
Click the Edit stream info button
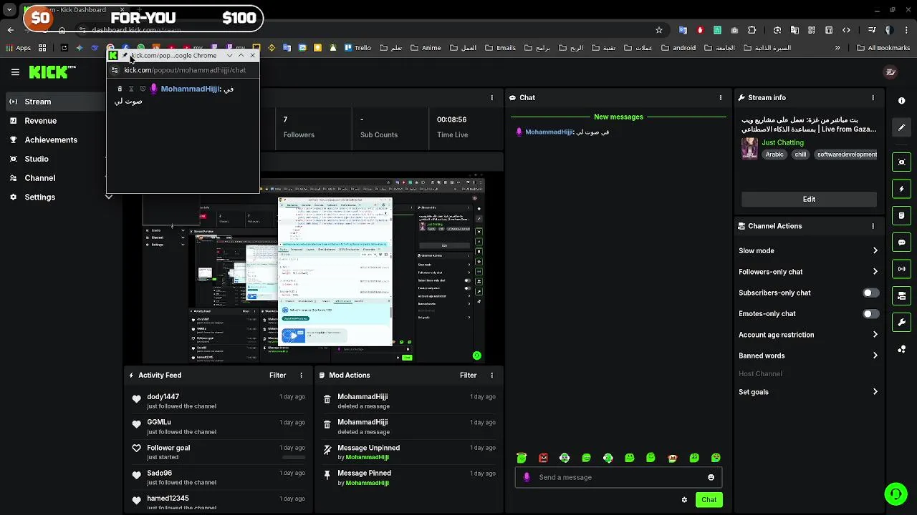pos(809,199)
